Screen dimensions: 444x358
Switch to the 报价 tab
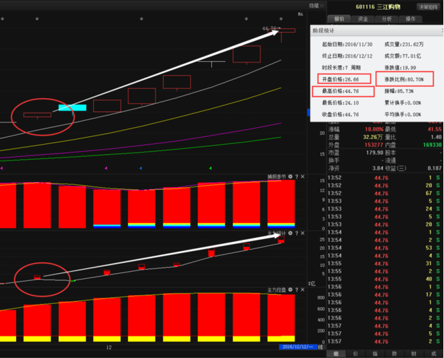click(x=339, y=19)
